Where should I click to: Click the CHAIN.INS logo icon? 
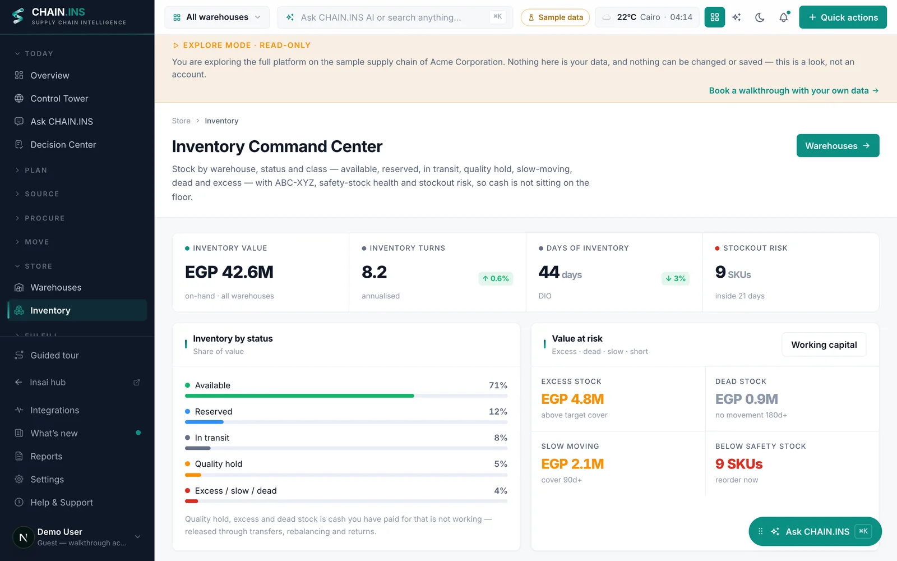pos(19,16)
